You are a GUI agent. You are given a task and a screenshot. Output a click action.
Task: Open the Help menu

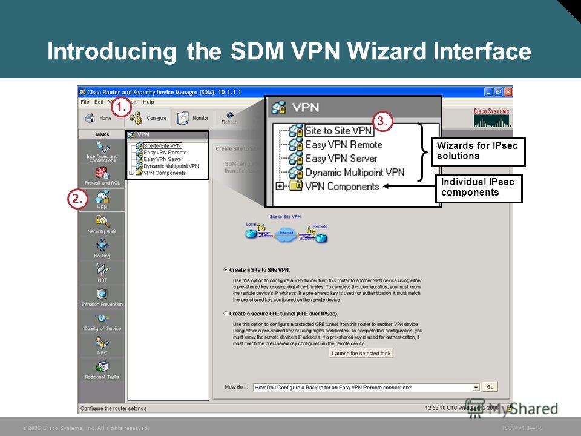point(148,102)
